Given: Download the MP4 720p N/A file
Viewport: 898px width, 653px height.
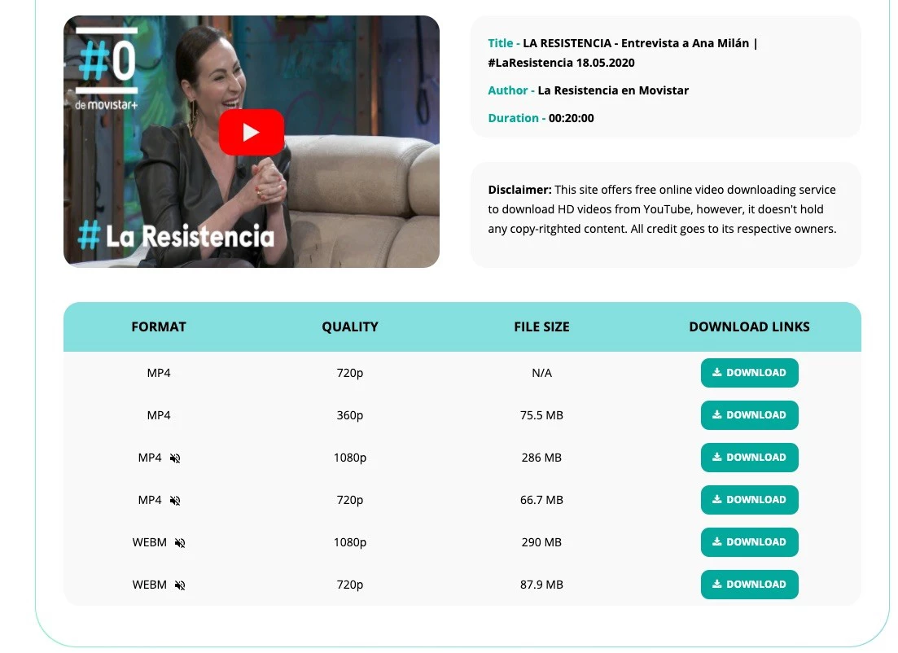Looking at the screenshot, I should (x=749, y=373).
